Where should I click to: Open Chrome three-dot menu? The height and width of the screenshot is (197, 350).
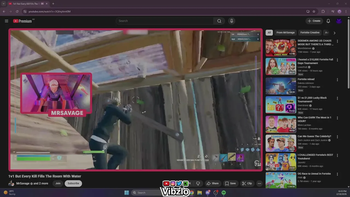[346, 11]
